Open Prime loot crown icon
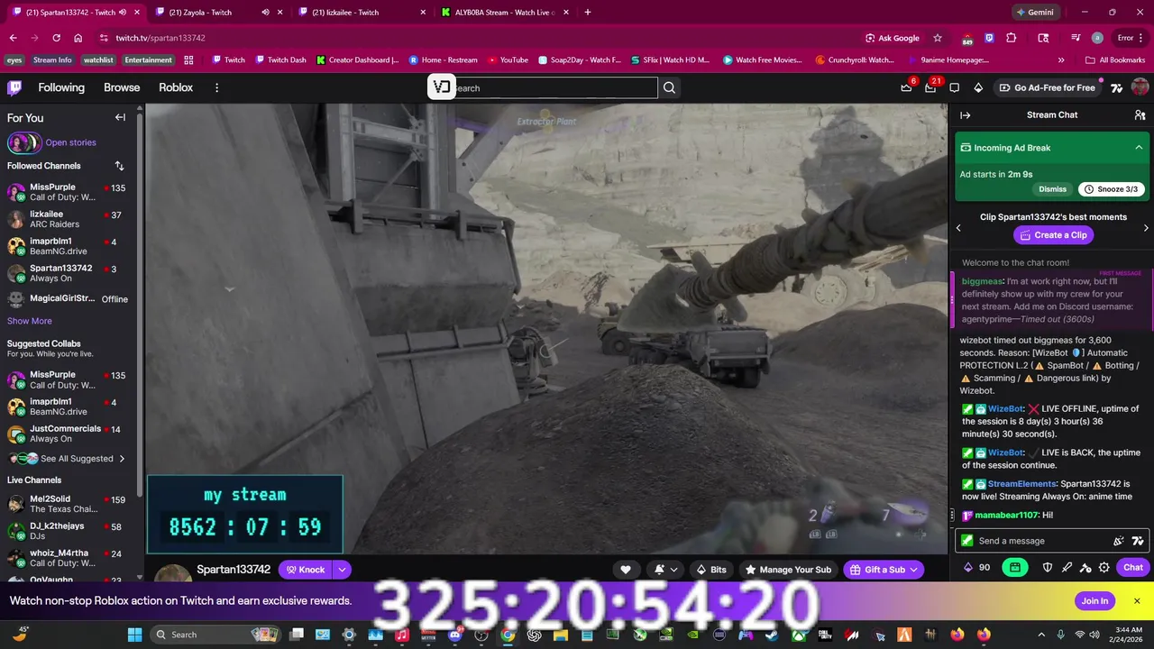 click(x=906, y=87)
